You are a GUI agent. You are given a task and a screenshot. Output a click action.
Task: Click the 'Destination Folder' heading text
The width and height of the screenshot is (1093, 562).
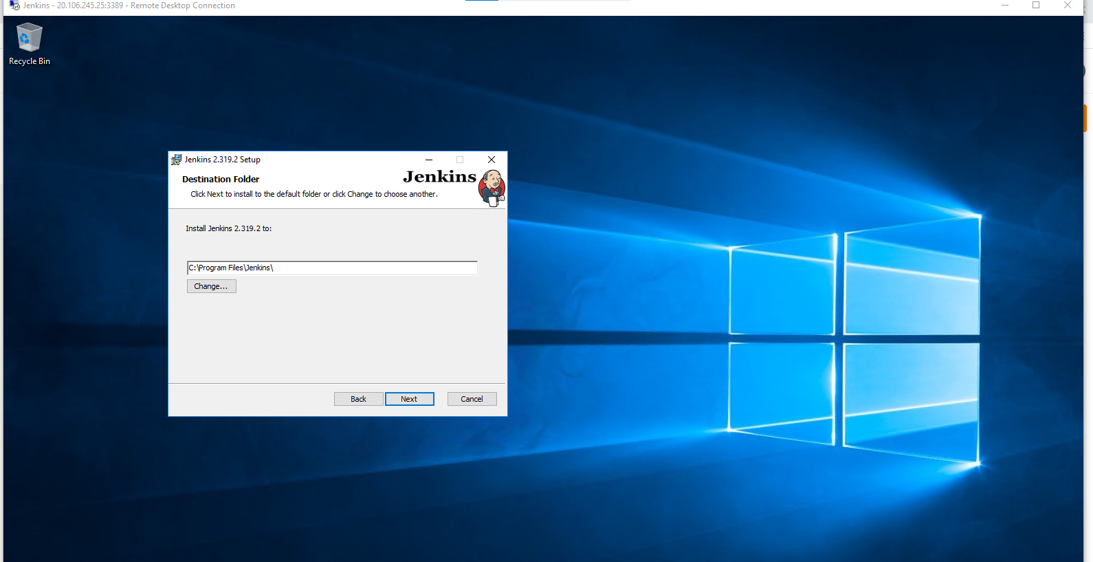(221, 179)
